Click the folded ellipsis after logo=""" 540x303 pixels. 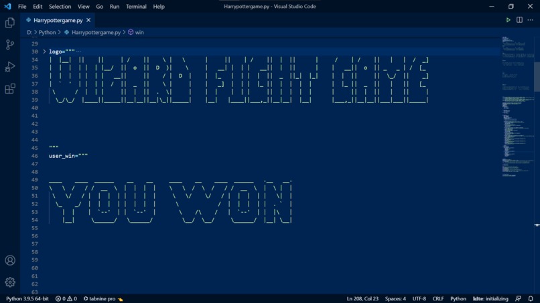(78, 52)
